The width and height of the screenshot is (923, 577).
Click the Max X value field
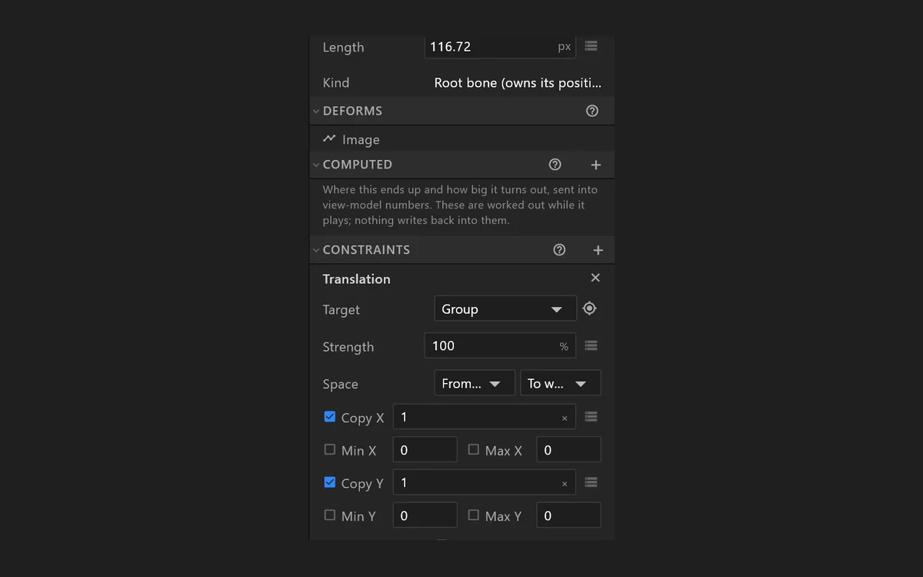coord(569,449)
